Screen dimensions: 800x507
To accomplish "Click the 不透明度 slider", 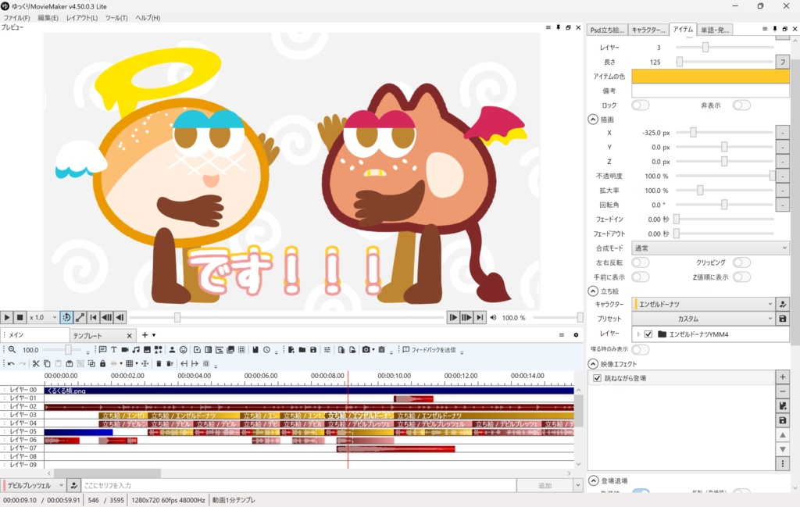I will point(724,176).
